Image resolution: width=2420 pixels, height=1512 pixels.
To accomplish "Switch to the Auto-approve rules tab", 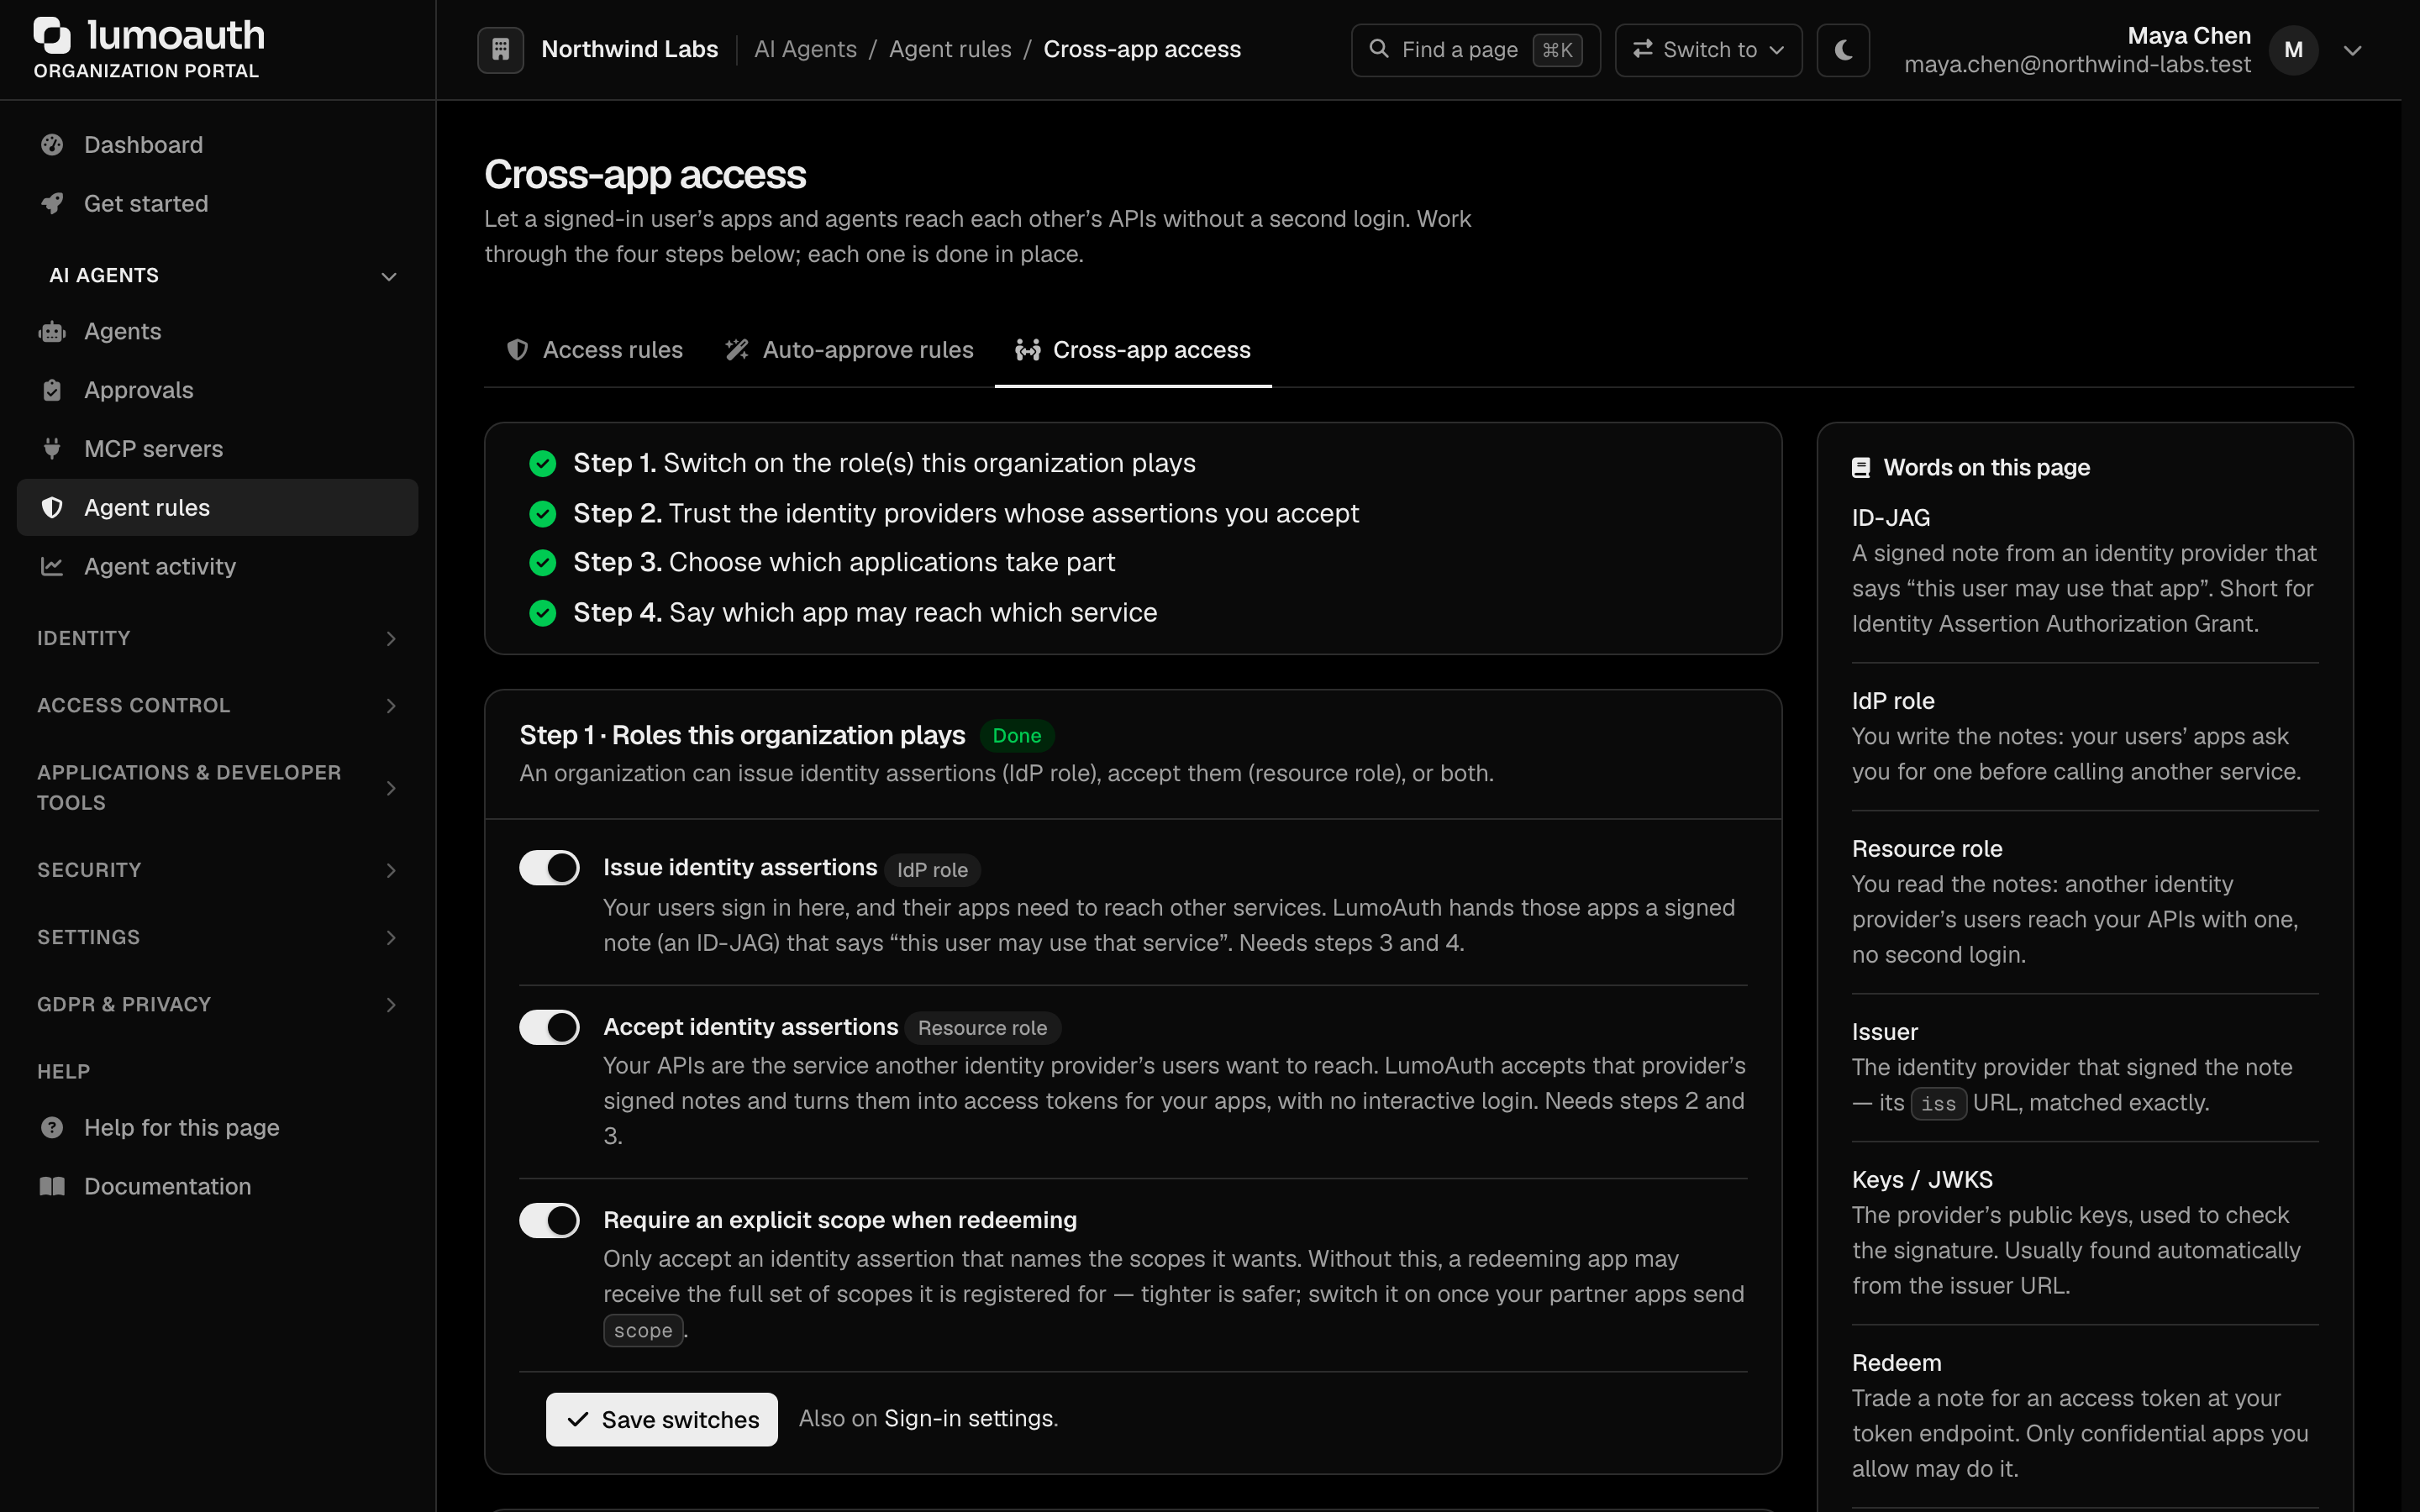I will pyautogui.click(x=849, y=350).
